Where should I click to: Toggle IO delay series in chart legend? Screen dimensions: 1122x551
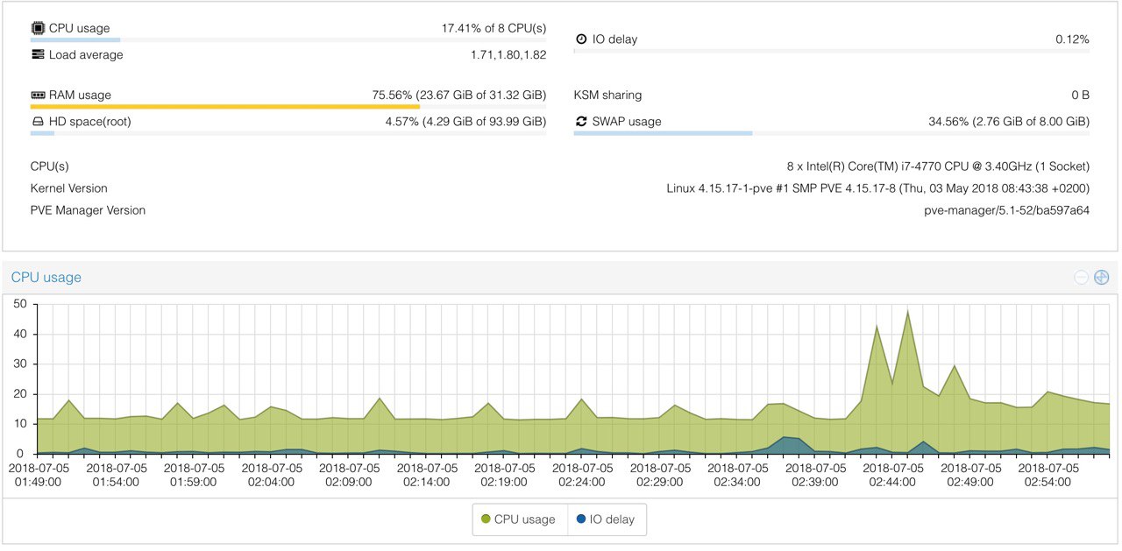click(x=607, y=519)
